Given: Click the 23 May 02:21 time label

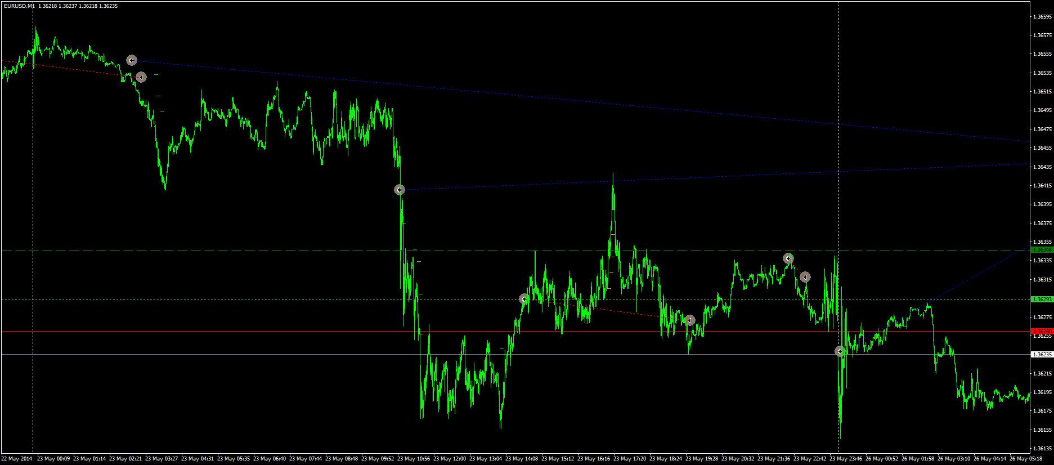Looking at the screenshot, I should (x=126, y=459).
